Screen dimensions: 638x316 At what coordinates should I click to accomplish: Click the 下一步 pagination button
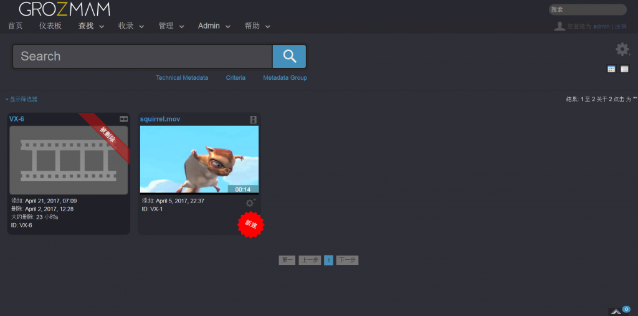[x=347, y=260]
